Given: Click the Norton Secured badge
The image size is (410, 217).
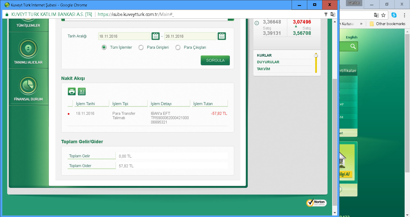Looking at the screenshot, I should click(316, 203).
